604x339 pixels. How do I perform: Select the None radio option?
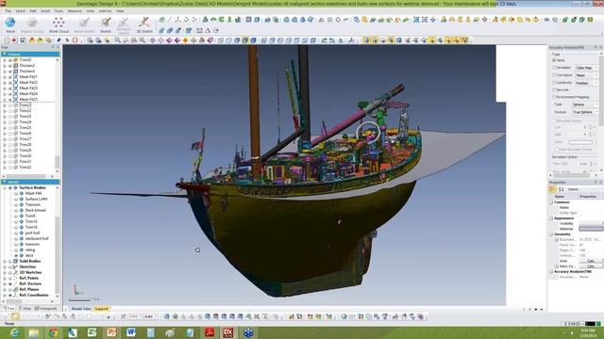[x=554, y=60]
